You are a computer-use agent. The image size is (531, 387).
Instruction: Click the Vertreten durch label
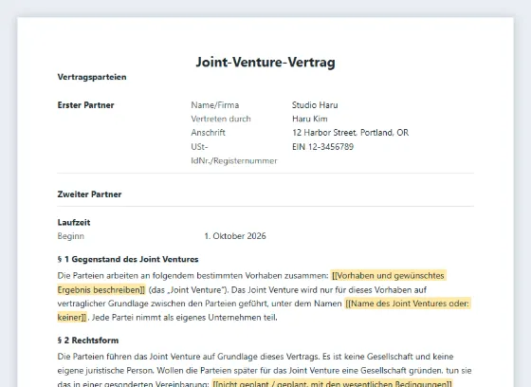[221, 119]
